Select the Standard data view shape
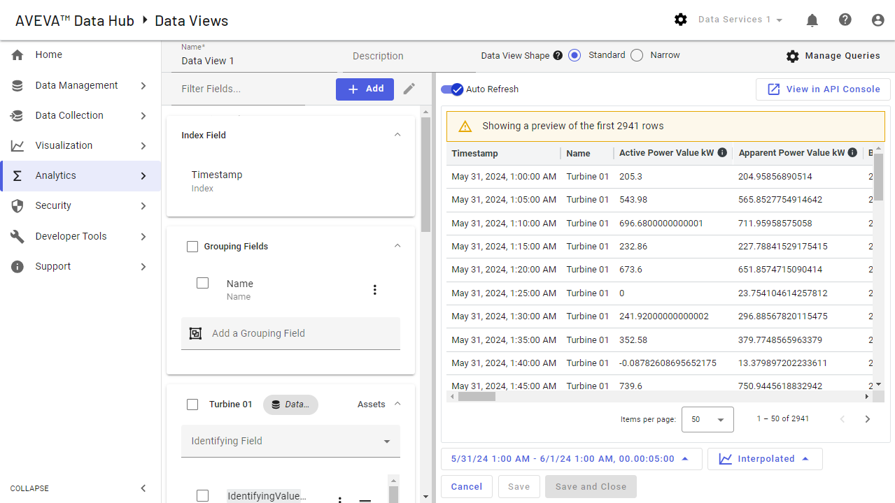The image size is (895, 503). pos(575,55)
